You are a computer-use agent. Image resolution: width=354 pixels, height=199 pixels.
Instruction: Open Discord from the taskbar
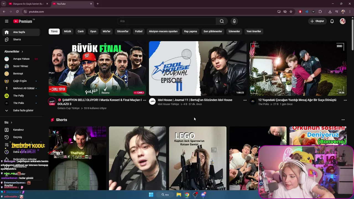pos(203,195)
